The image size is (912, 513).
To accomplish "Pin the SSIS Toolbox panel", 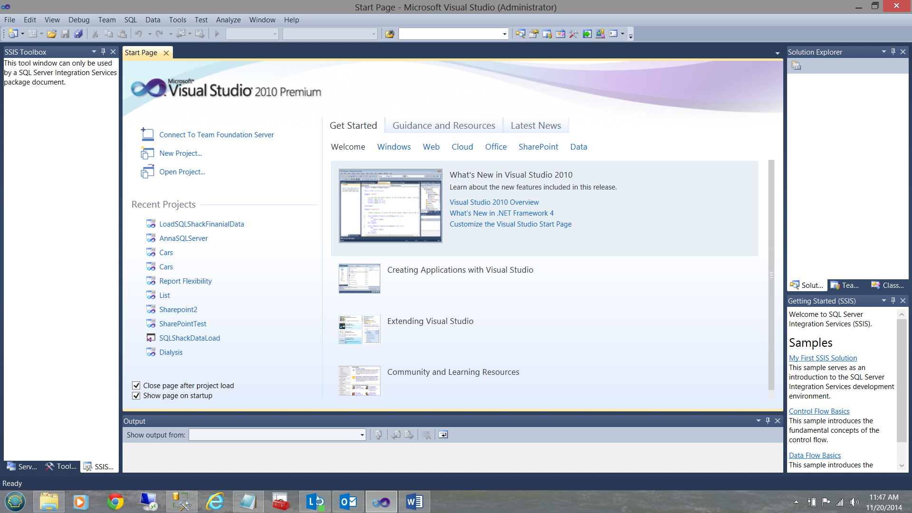I will [x=103, y=52].
